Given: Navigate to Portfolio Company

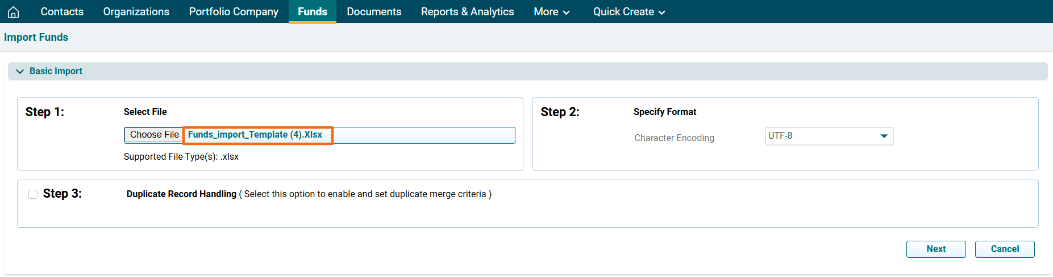Looking at the screenshot, I should [234, 12].
